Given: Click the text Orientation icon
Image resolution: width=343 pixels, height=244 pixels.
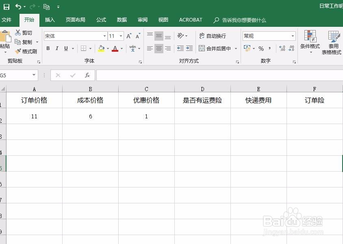Looking at the screenshot, I should [181, 36].
